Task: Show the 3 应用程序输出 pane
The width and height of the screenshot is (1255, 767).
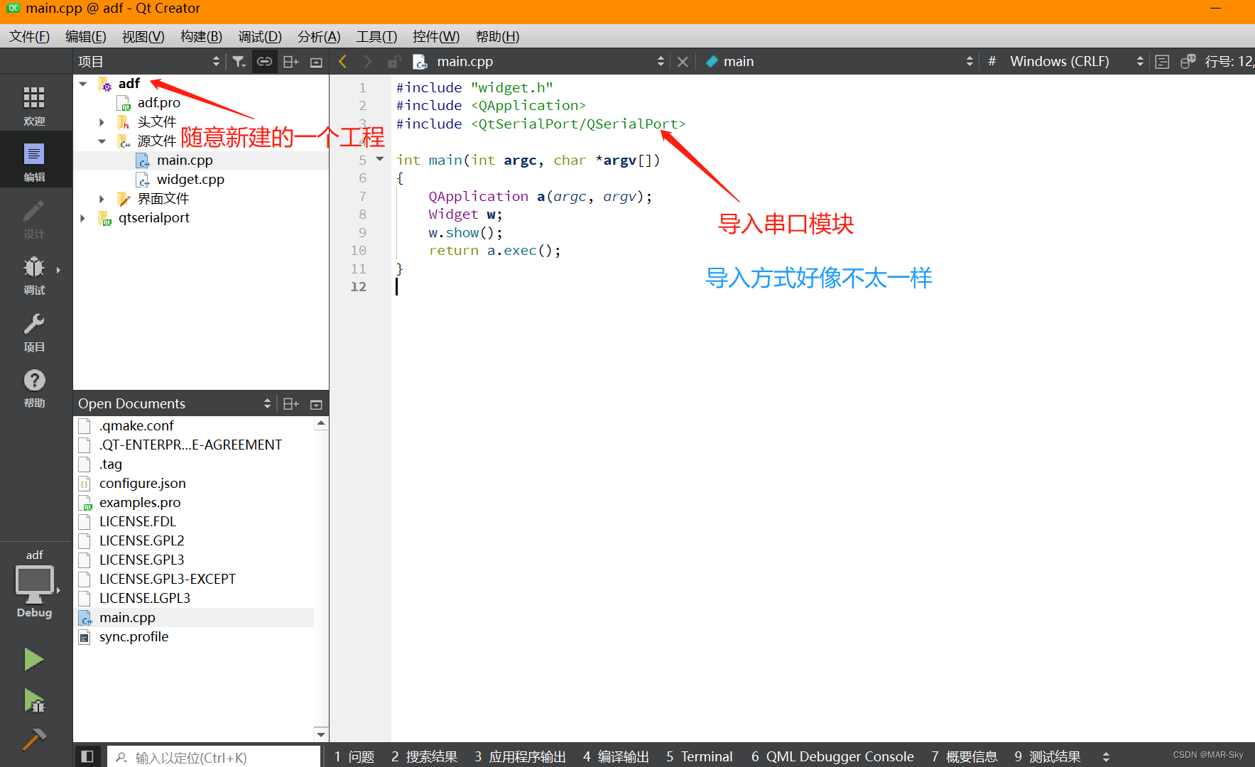Action: (x=520, y=757)
